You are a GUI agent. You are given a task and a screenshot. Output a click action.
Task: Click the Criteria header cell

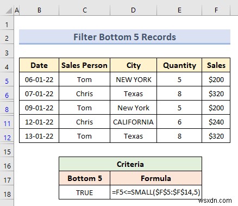pos(130,164)
